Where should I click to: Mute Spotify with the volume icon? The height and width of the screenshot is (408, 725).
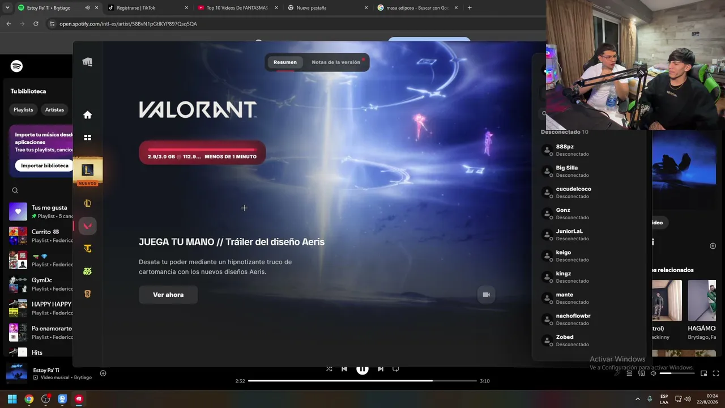click(x=653, y=373)
